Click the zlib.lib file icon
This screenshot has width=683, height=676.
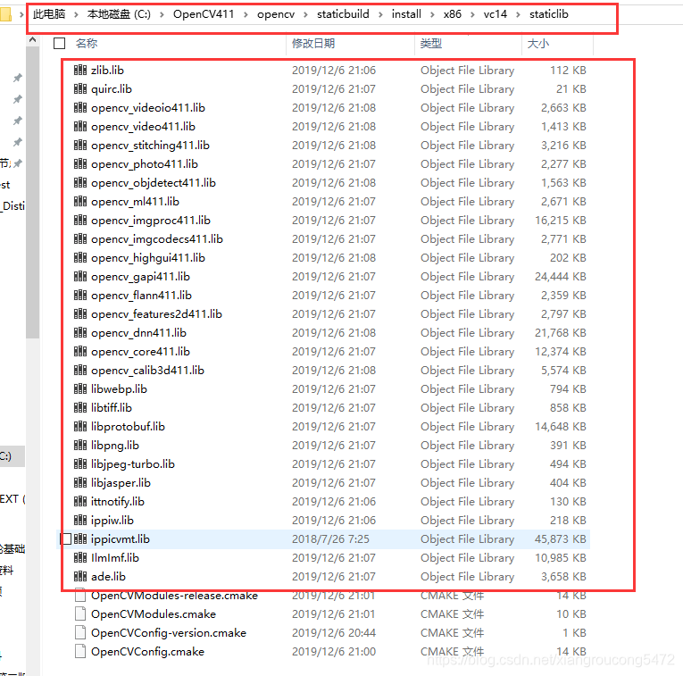point(80,70)
